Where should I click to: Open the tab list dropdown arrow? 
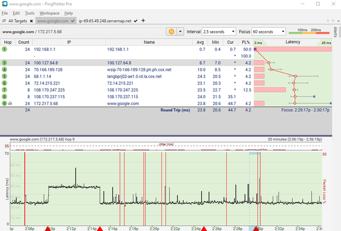click(339, 21)
